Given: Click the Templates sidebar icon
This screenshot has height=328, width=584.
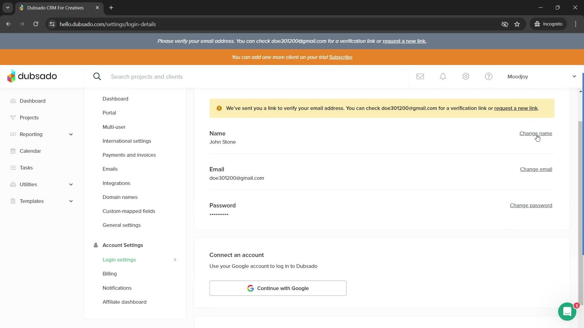Looking at the screenshot, I should coord(13,201).
